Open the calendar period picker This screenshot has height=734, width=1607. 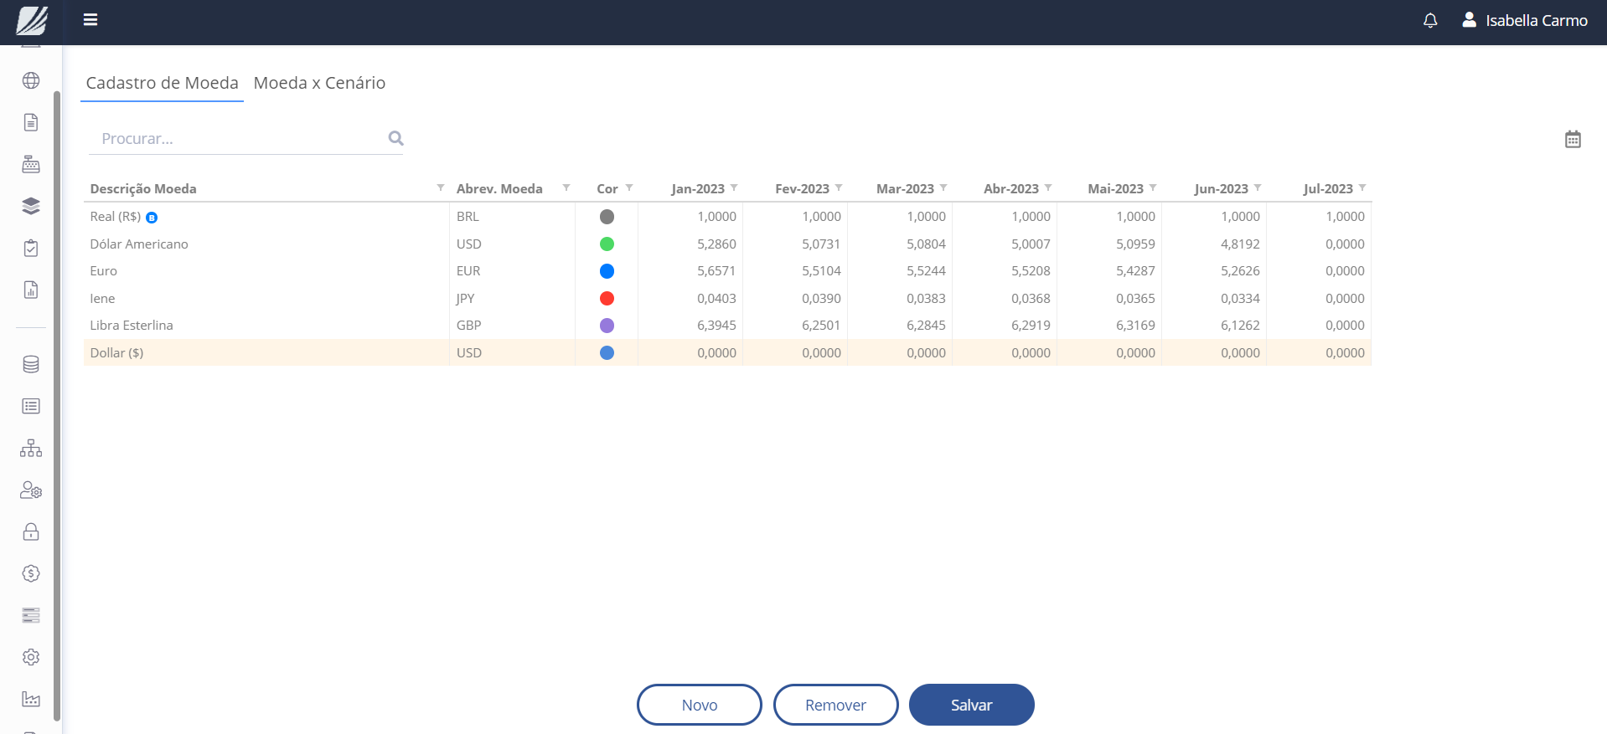pyautogui.click(x=1573, y=139)
